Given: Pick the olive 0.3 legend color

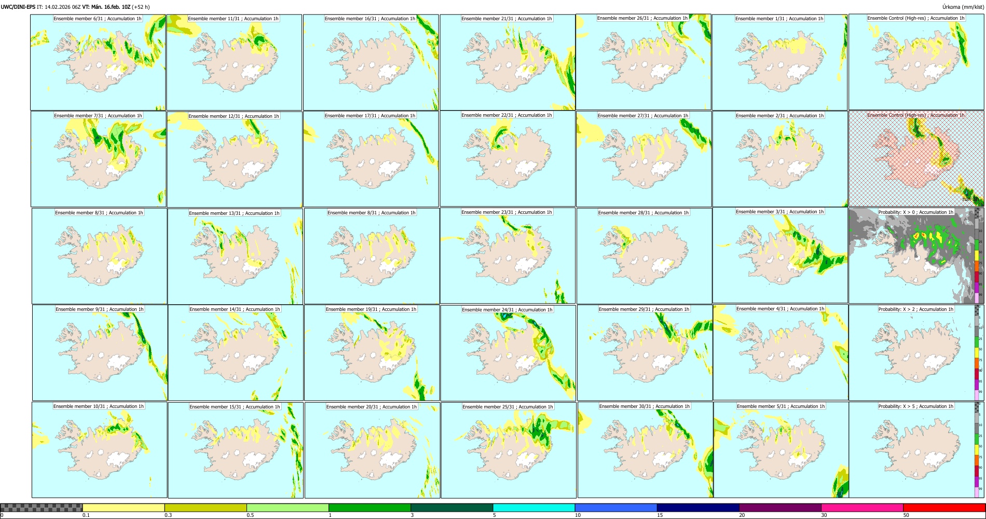Looking at the screenshot, I should (x=206, y=508).
